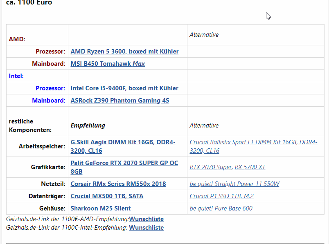Open G.Skill Aegis DIMM Kit 16GB link

click(x=123, y=146)
